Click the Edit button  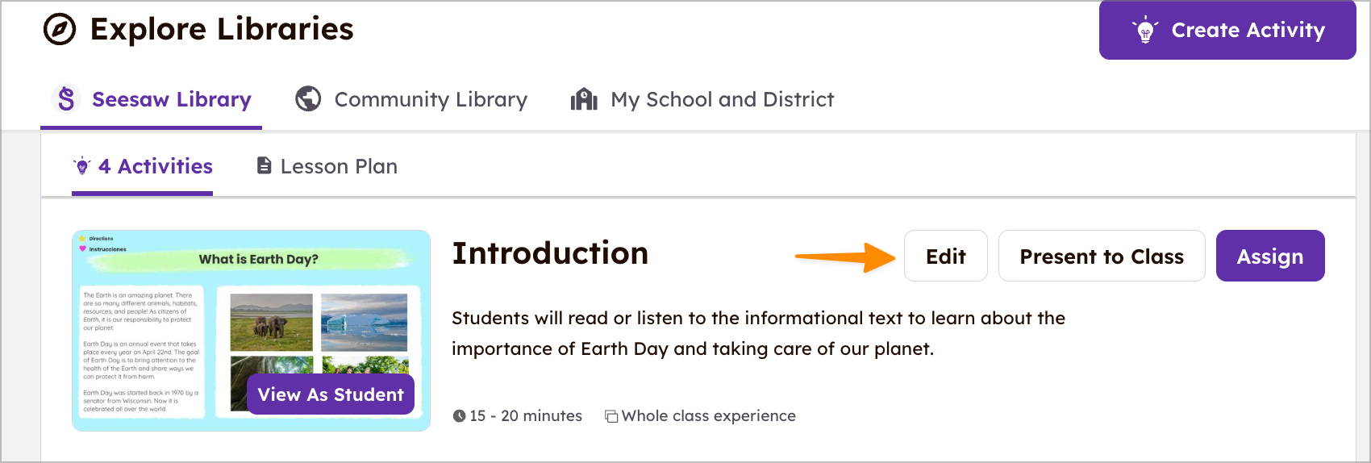(x=946, y=256)
